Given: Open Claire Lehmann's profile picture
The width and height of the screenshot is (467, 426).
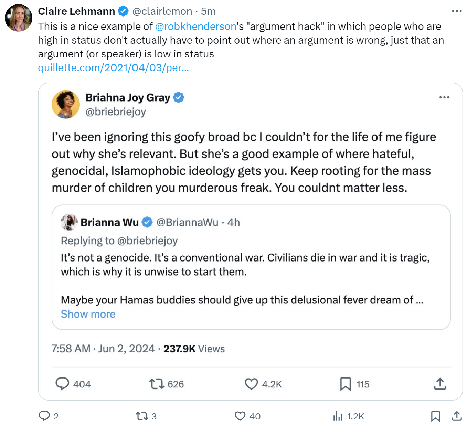Looking at the screenshot, I should 19,18.
